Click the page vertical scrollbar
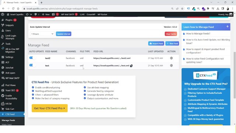Viewport: 236px width, 133px height. [x=235, y=75]
